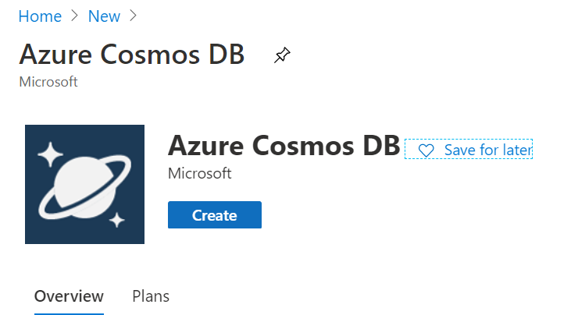578x315 pixels.
Task: Click the chevron after New breadcrumb
Action: [133, 16]
